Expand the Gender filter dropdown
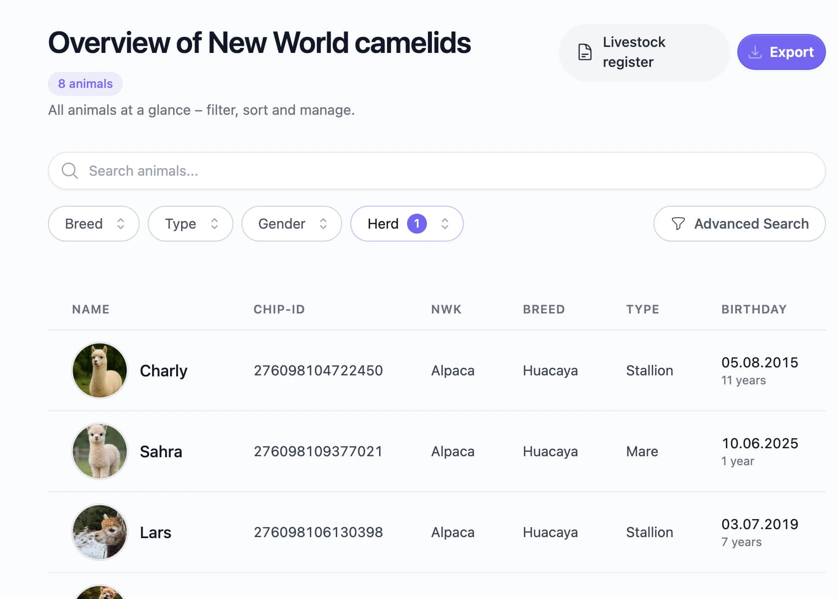 coord(292,224)
